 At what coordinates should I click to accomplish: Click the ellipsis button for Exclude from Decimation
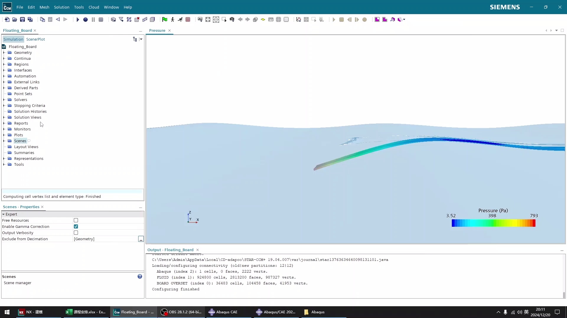coord(141,239)
